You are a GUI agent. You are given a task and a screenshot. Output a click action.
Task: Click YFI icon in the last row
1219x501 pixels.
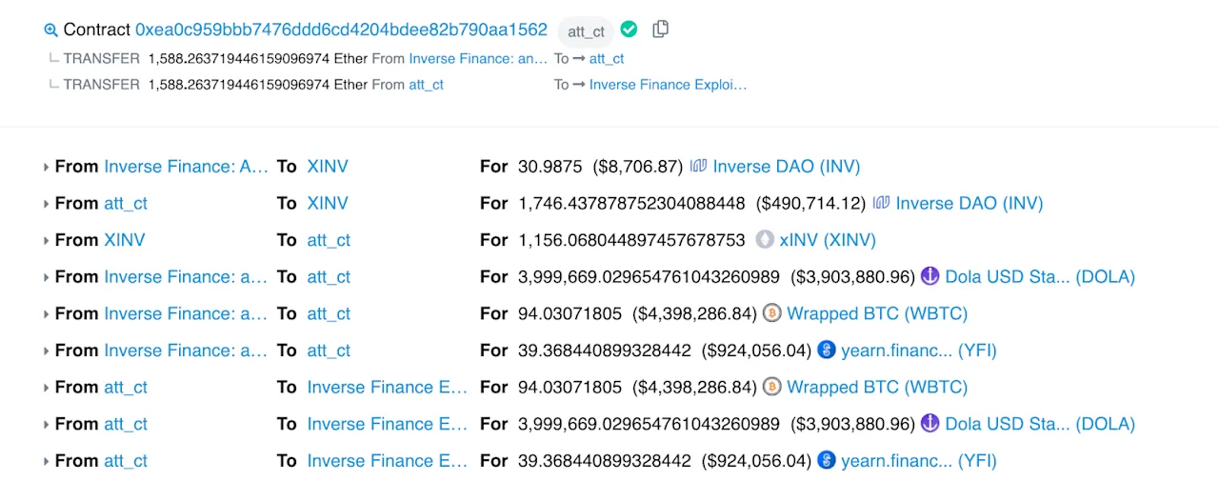(826, 461)
